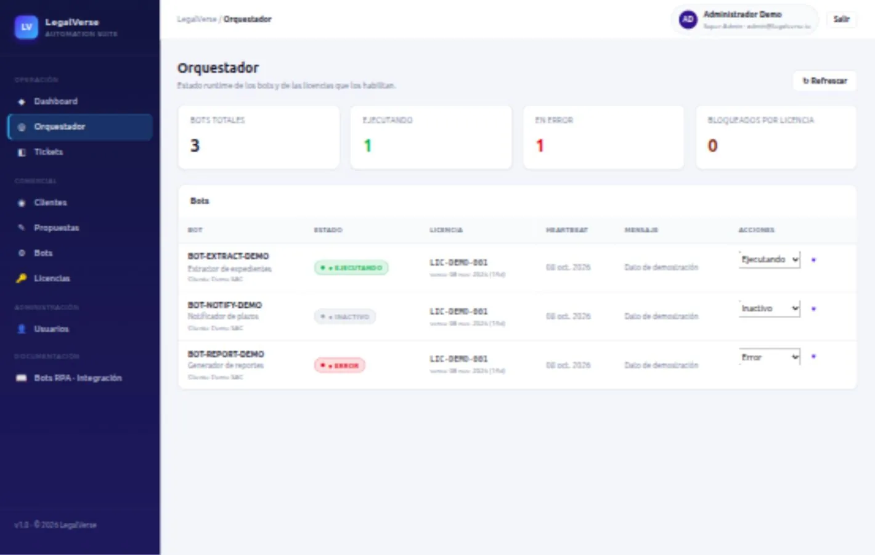Click the Salir button

[x=841, y=20]
